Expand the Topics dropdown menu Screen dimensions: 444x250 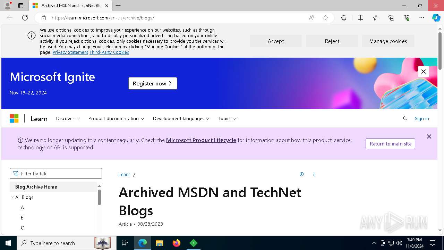pos(228,118)
